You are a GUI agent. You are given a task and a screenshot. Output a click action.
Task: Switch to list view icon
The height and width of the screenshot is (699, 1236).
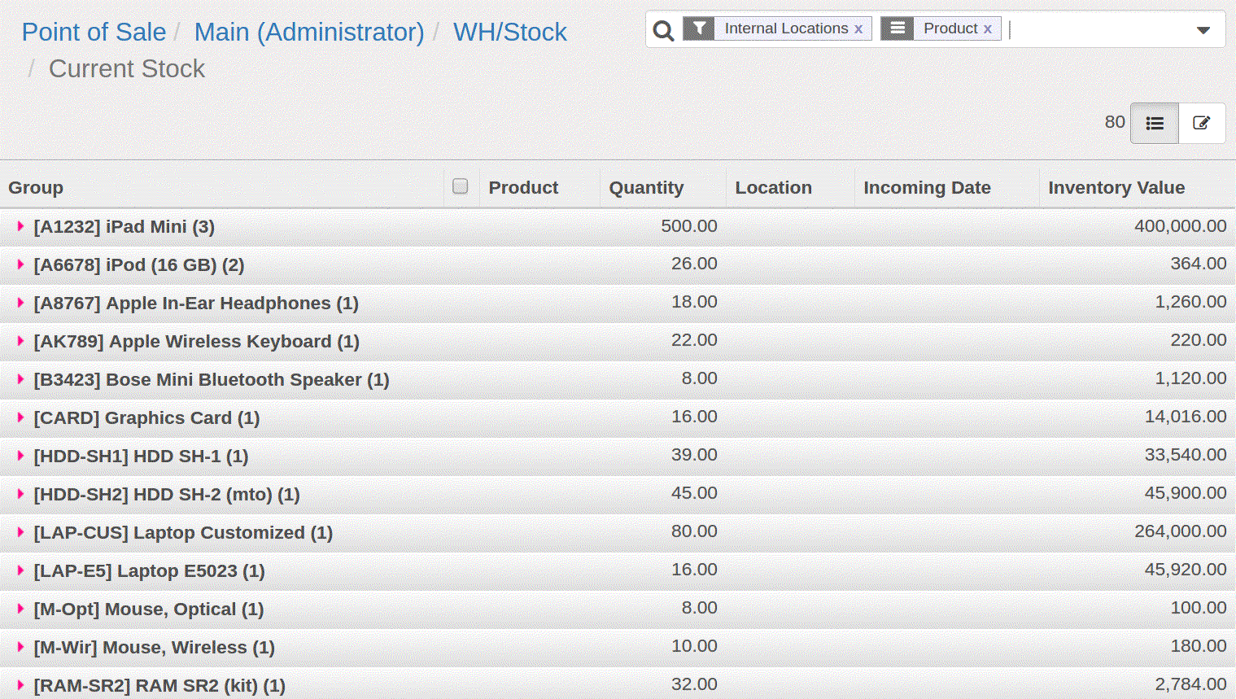point(1154,123)
